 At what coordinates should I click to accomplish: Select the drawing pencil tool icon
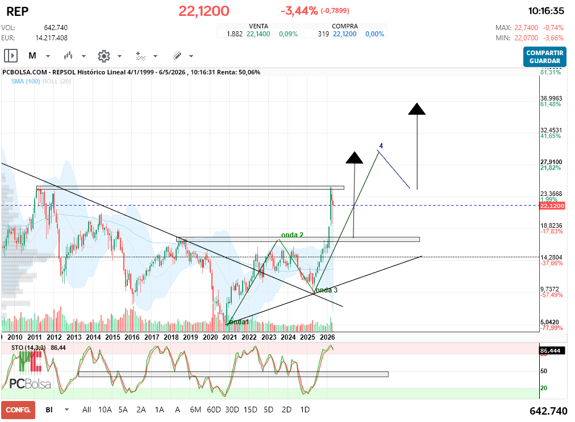(177, 56)
